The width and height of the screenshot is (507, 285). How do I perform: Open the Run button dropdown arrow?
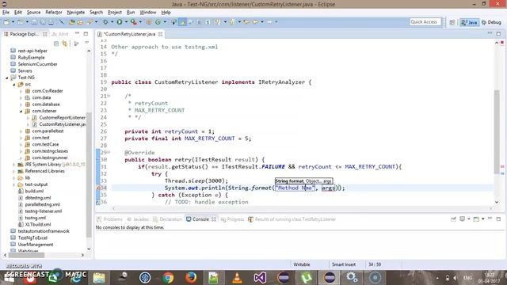[126, 22]
